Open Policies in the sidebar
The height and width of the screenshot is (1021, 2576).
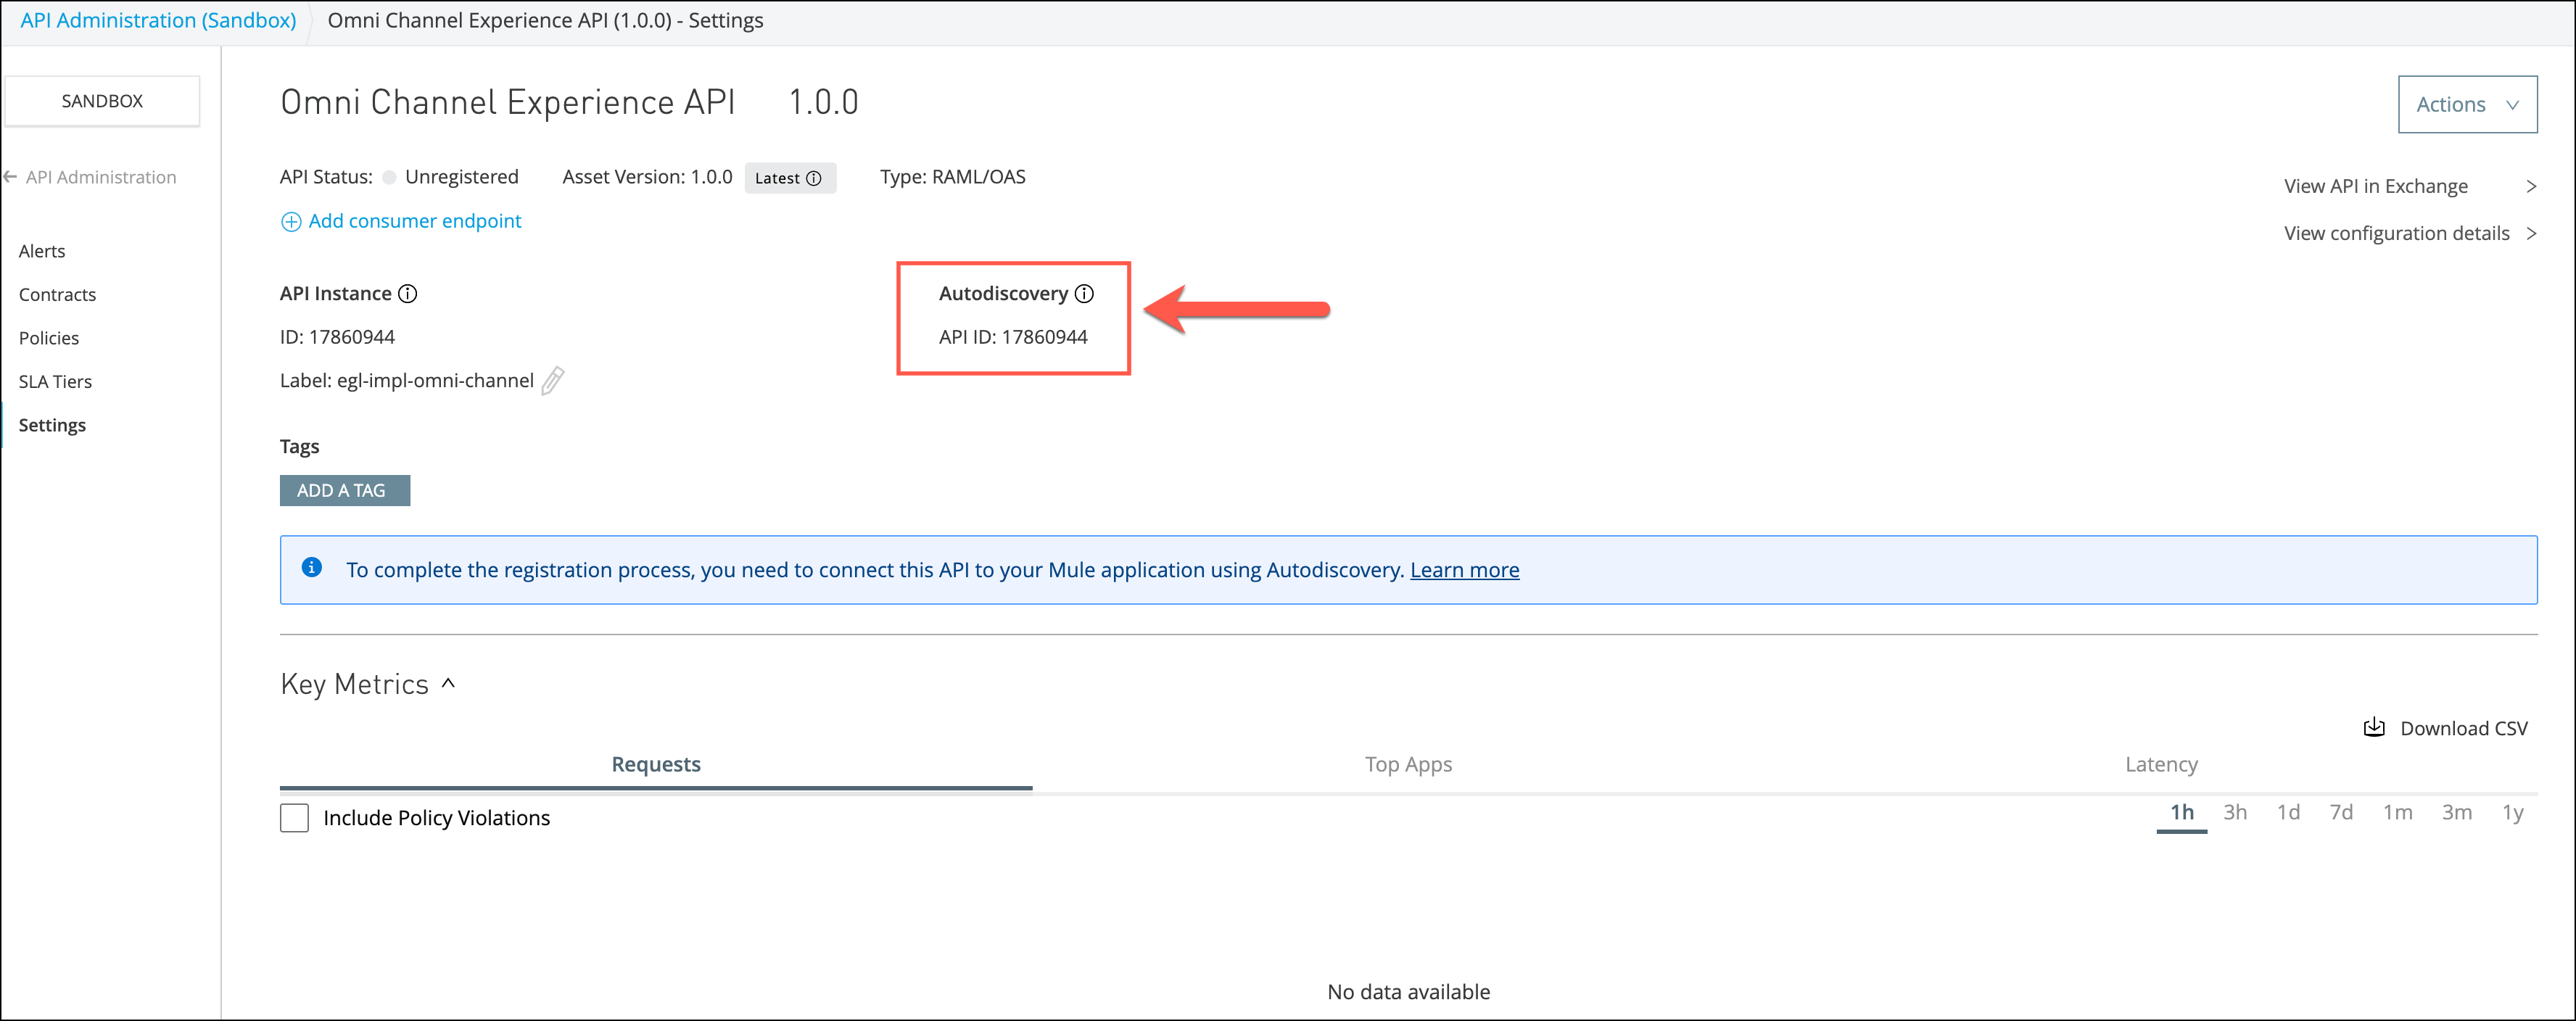[49, 338]
